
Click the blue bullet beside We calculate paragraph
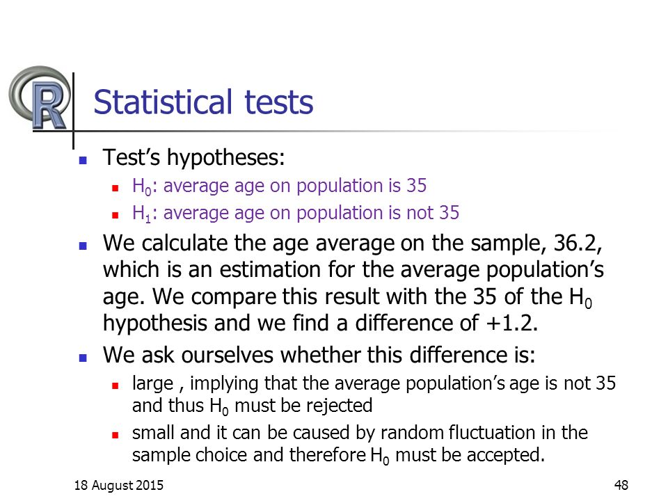(83, 246)
